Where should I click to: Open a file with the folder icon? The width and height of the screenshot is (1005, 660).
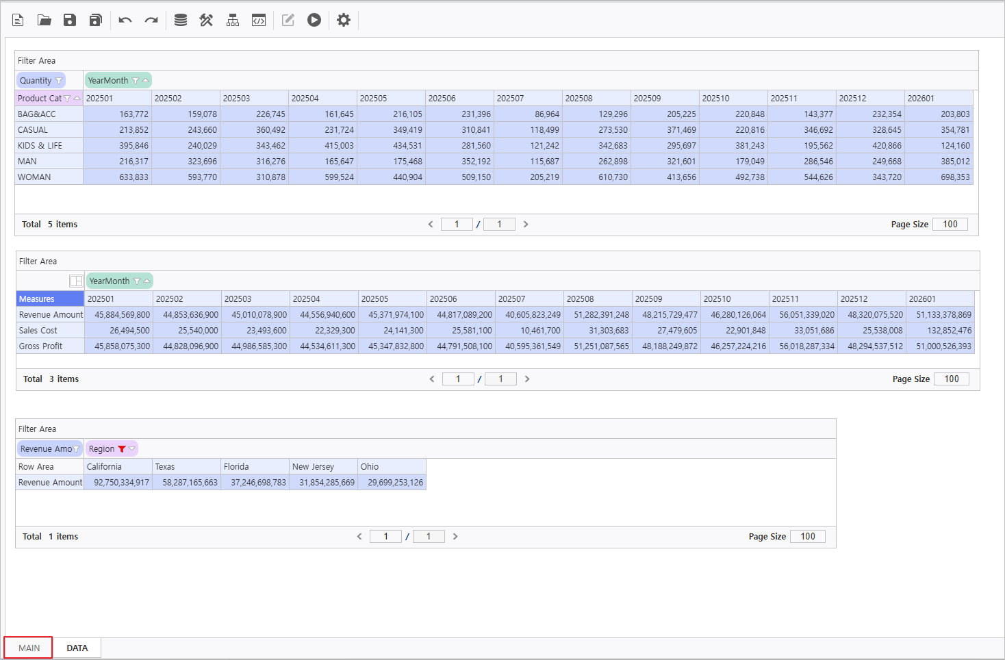pyautogui.click(x=44, y=20)
